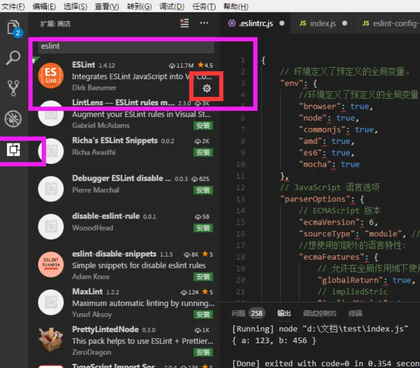The height and width of the screenshot is (368, 420).
Task: Open the Debug view icon
Action: (13, 119)
